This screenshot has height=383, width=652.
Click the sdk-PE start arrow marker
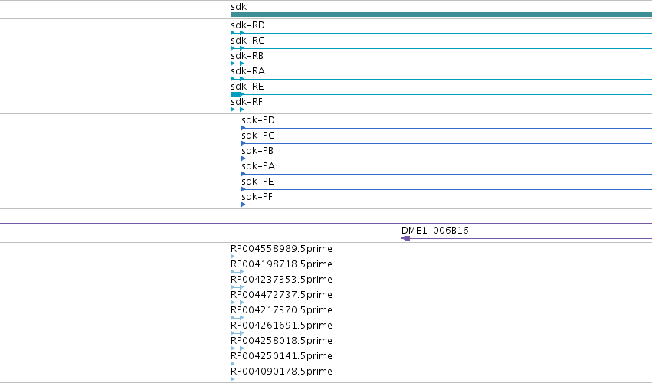point(243,189)
